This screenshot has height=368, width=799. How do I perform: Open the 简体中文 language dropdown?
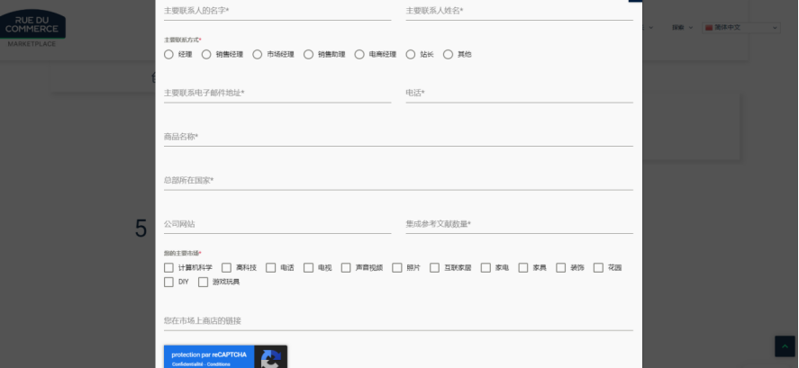(x=741, y=28)
